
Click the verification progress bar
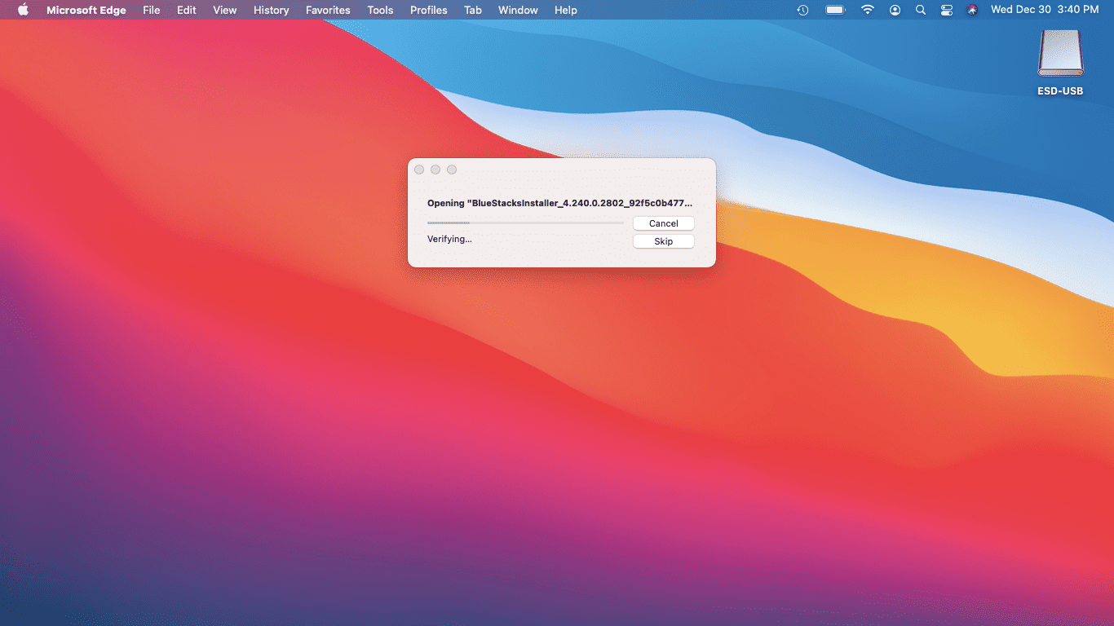525,223
